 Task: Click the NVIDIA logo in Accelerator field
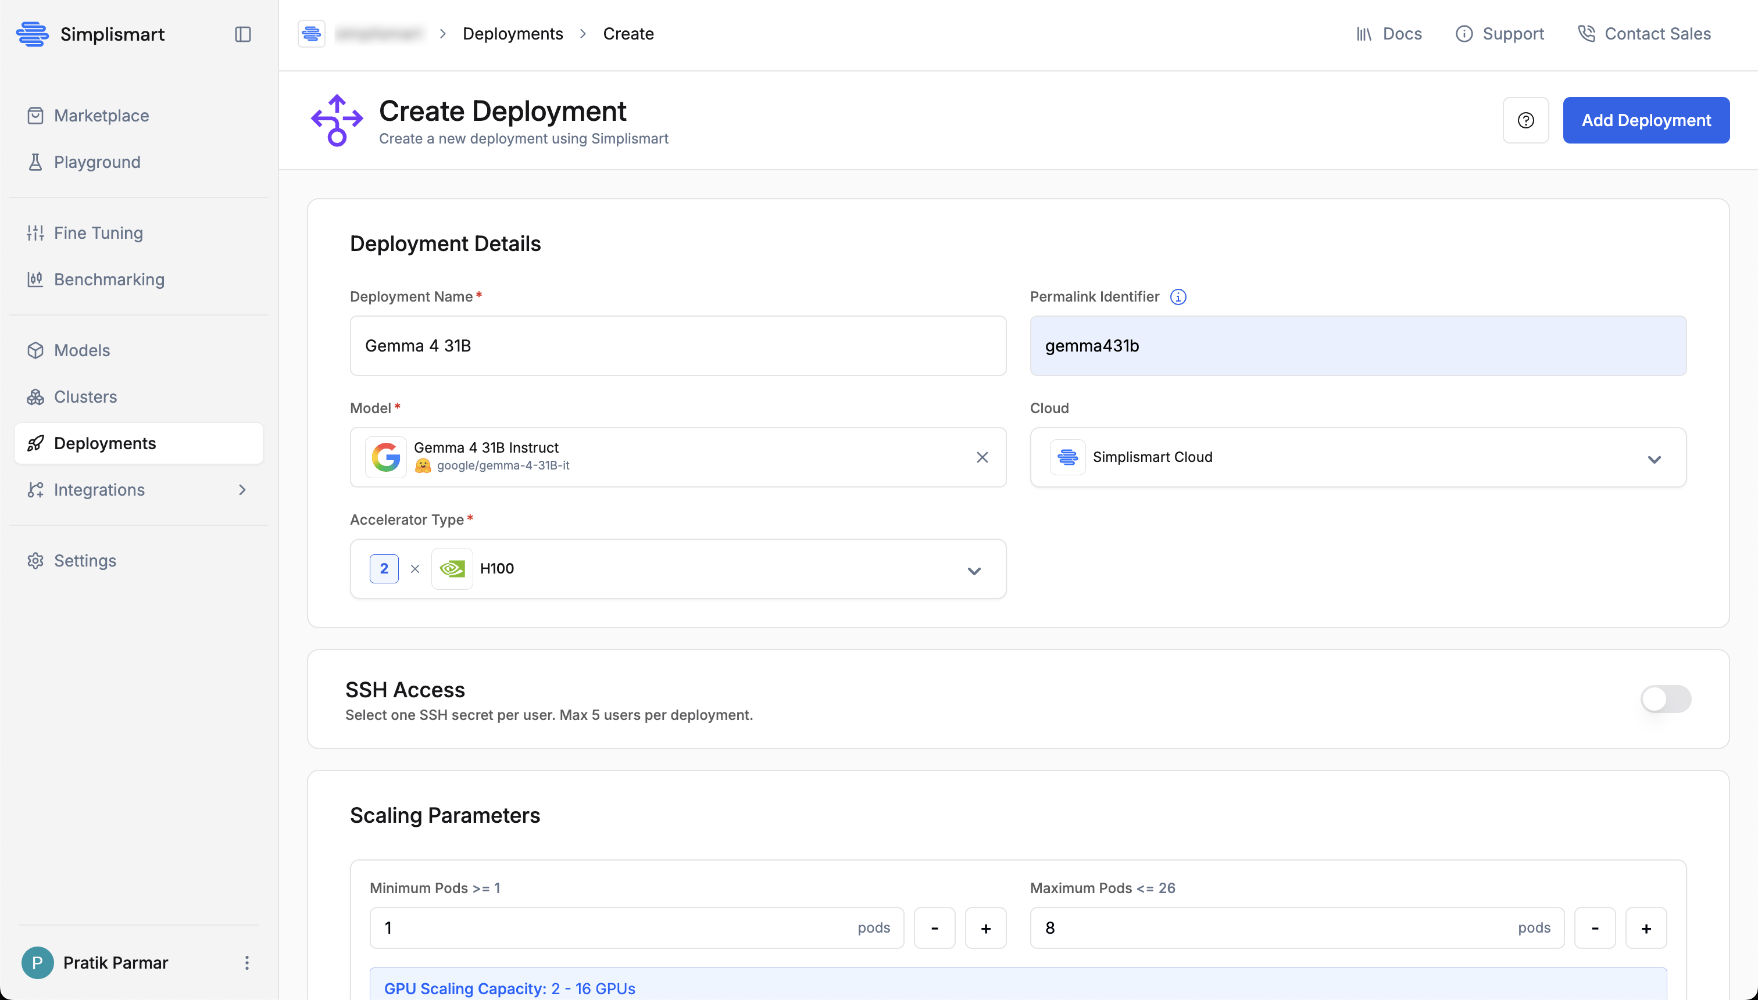coord(452,569)
